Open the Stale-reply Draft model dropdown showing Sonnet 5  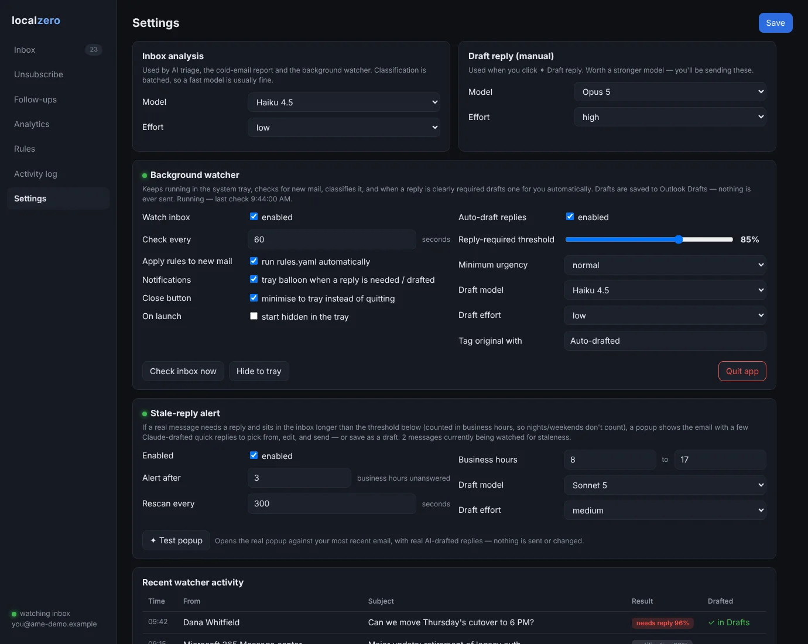(x=665, y=485)
